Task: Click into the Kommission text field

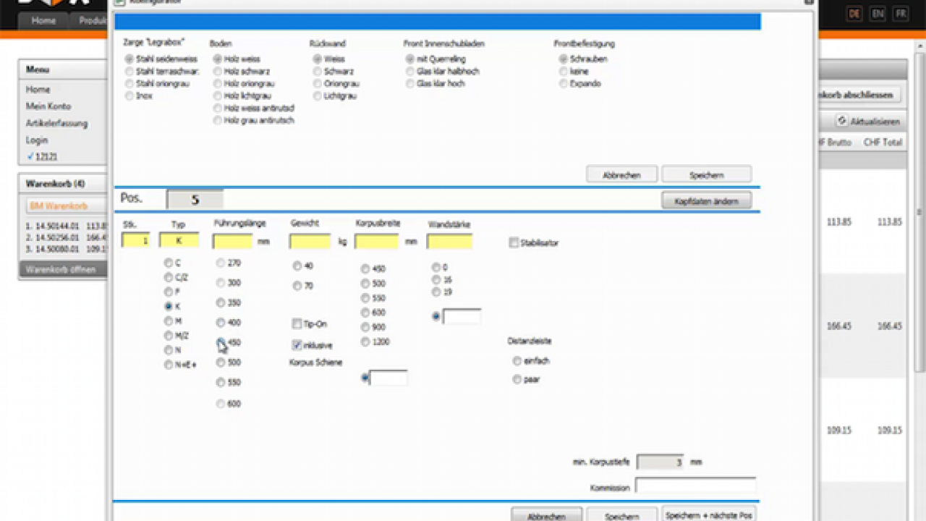Action: coord(695,486)
